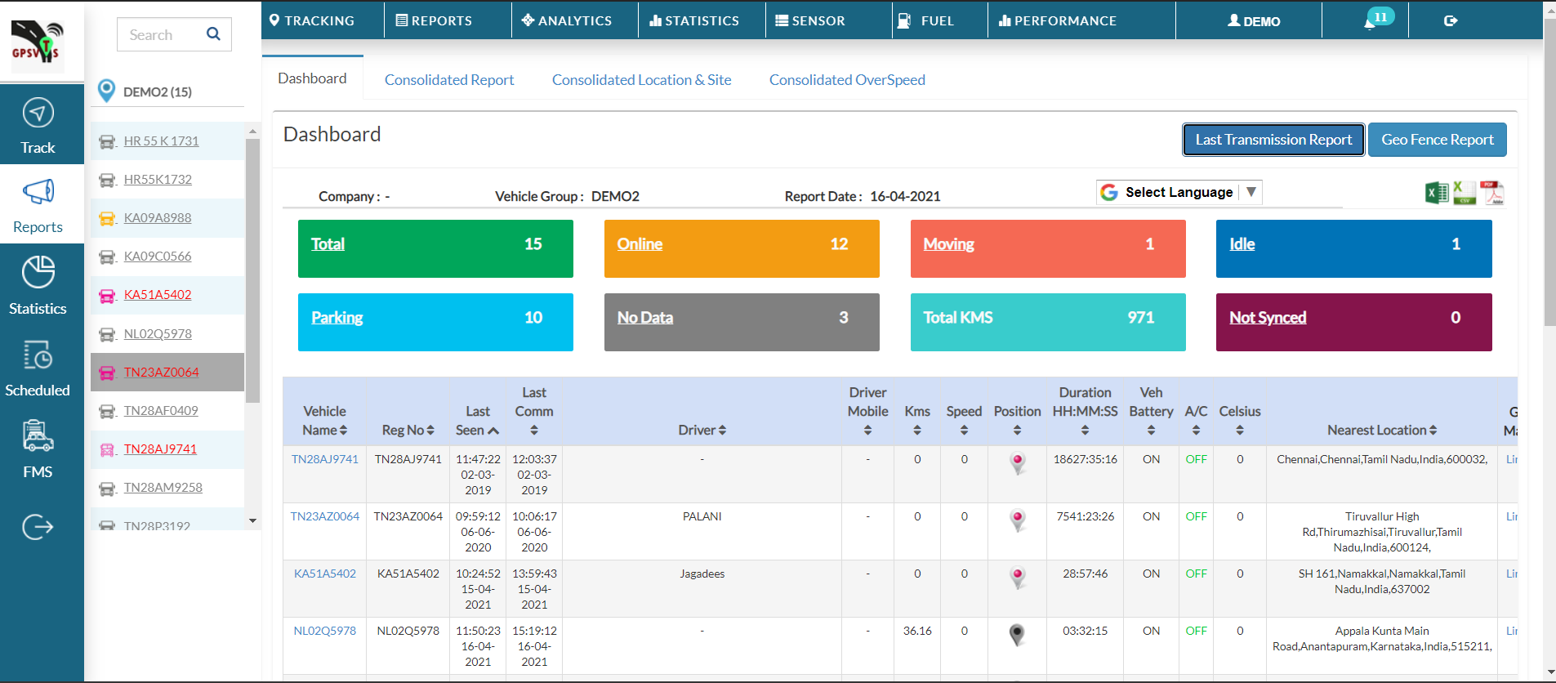Select the Dashboard tab

(312, 78)
